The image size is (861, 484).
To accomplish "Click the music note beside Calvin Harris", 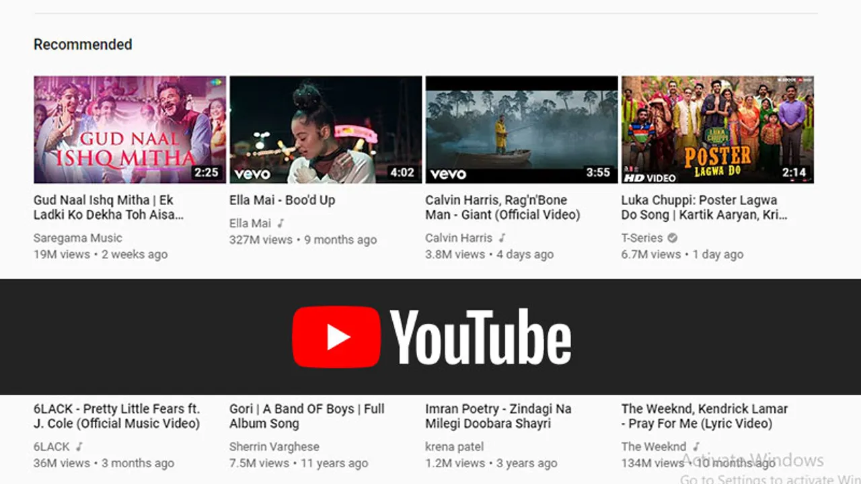I will (502, 238).
